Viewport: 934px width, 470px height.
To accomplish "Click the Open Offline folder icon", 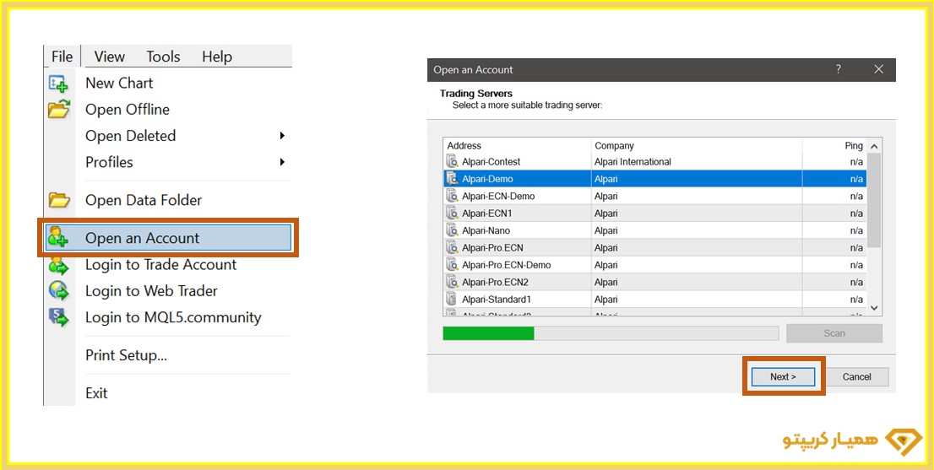I will tap(58, 110).
